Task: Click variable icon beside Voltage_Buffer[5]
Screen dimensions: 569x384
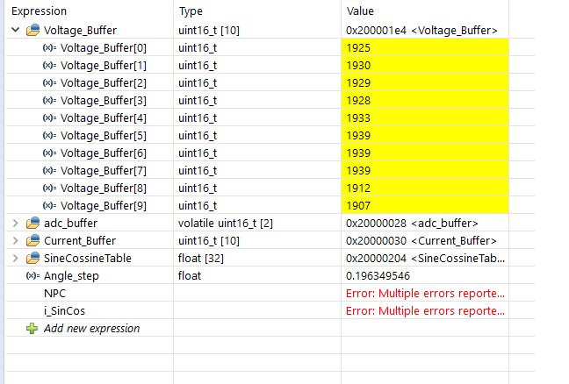Action: pos(49,136)
